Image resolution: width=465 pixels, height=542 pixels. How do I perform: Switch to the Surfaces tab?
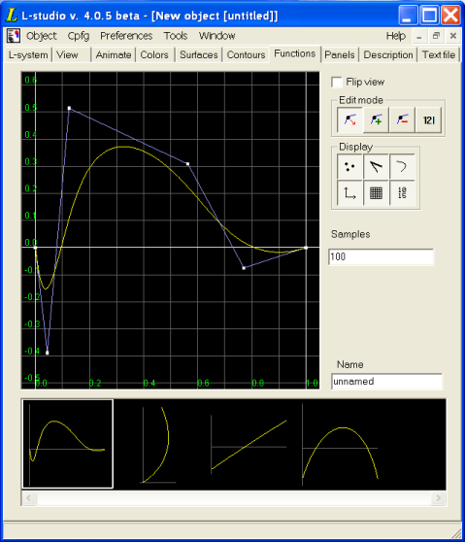[199, 55]
